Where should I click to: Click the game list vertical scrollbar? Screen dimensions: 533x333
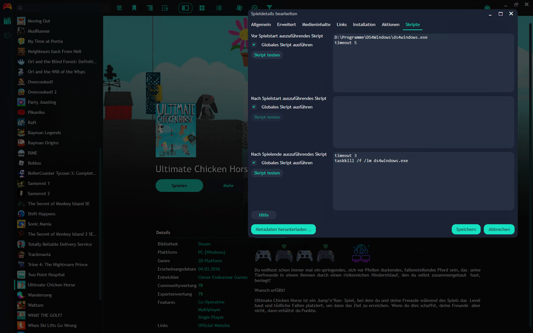coord(100,224)
